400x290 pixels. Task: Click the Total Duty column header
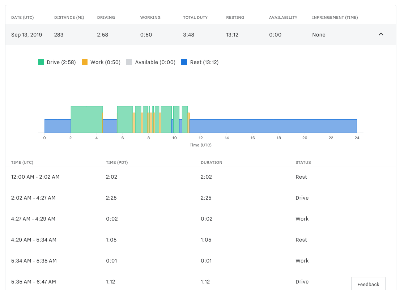(195, 17)
